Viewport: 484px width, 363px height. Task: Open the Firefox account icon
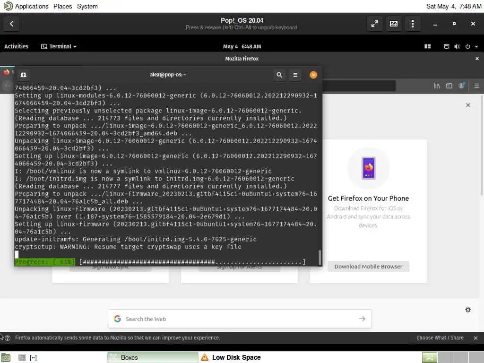coord(462,86)
